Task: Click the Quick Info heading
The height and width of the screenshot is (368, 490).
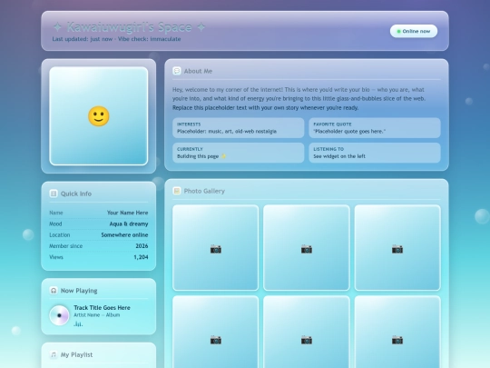Action: tap(76, 194)
